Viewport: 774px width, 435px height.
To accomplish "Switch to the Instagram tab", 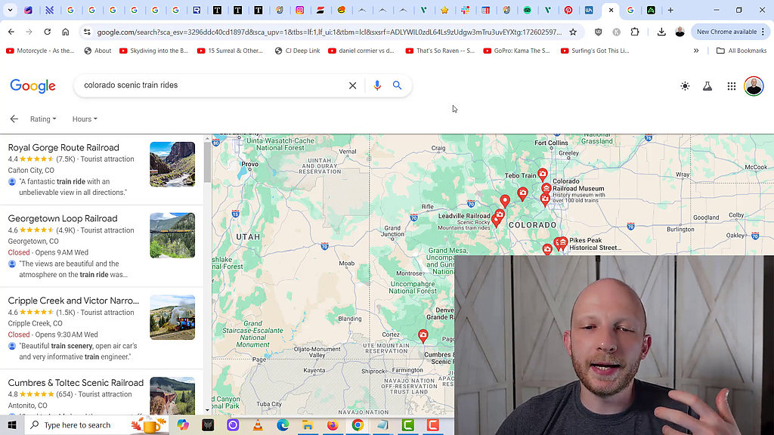I will (299, 11).
